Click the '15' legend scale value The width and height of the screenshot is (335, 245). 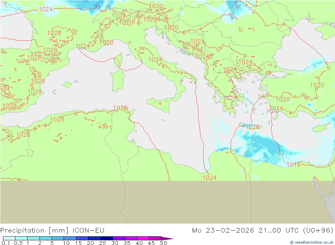point(78,243)
